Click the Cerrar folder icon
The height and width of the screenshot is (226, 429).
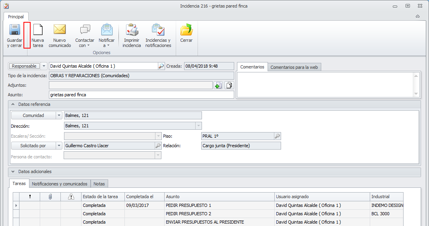[186, 30]
